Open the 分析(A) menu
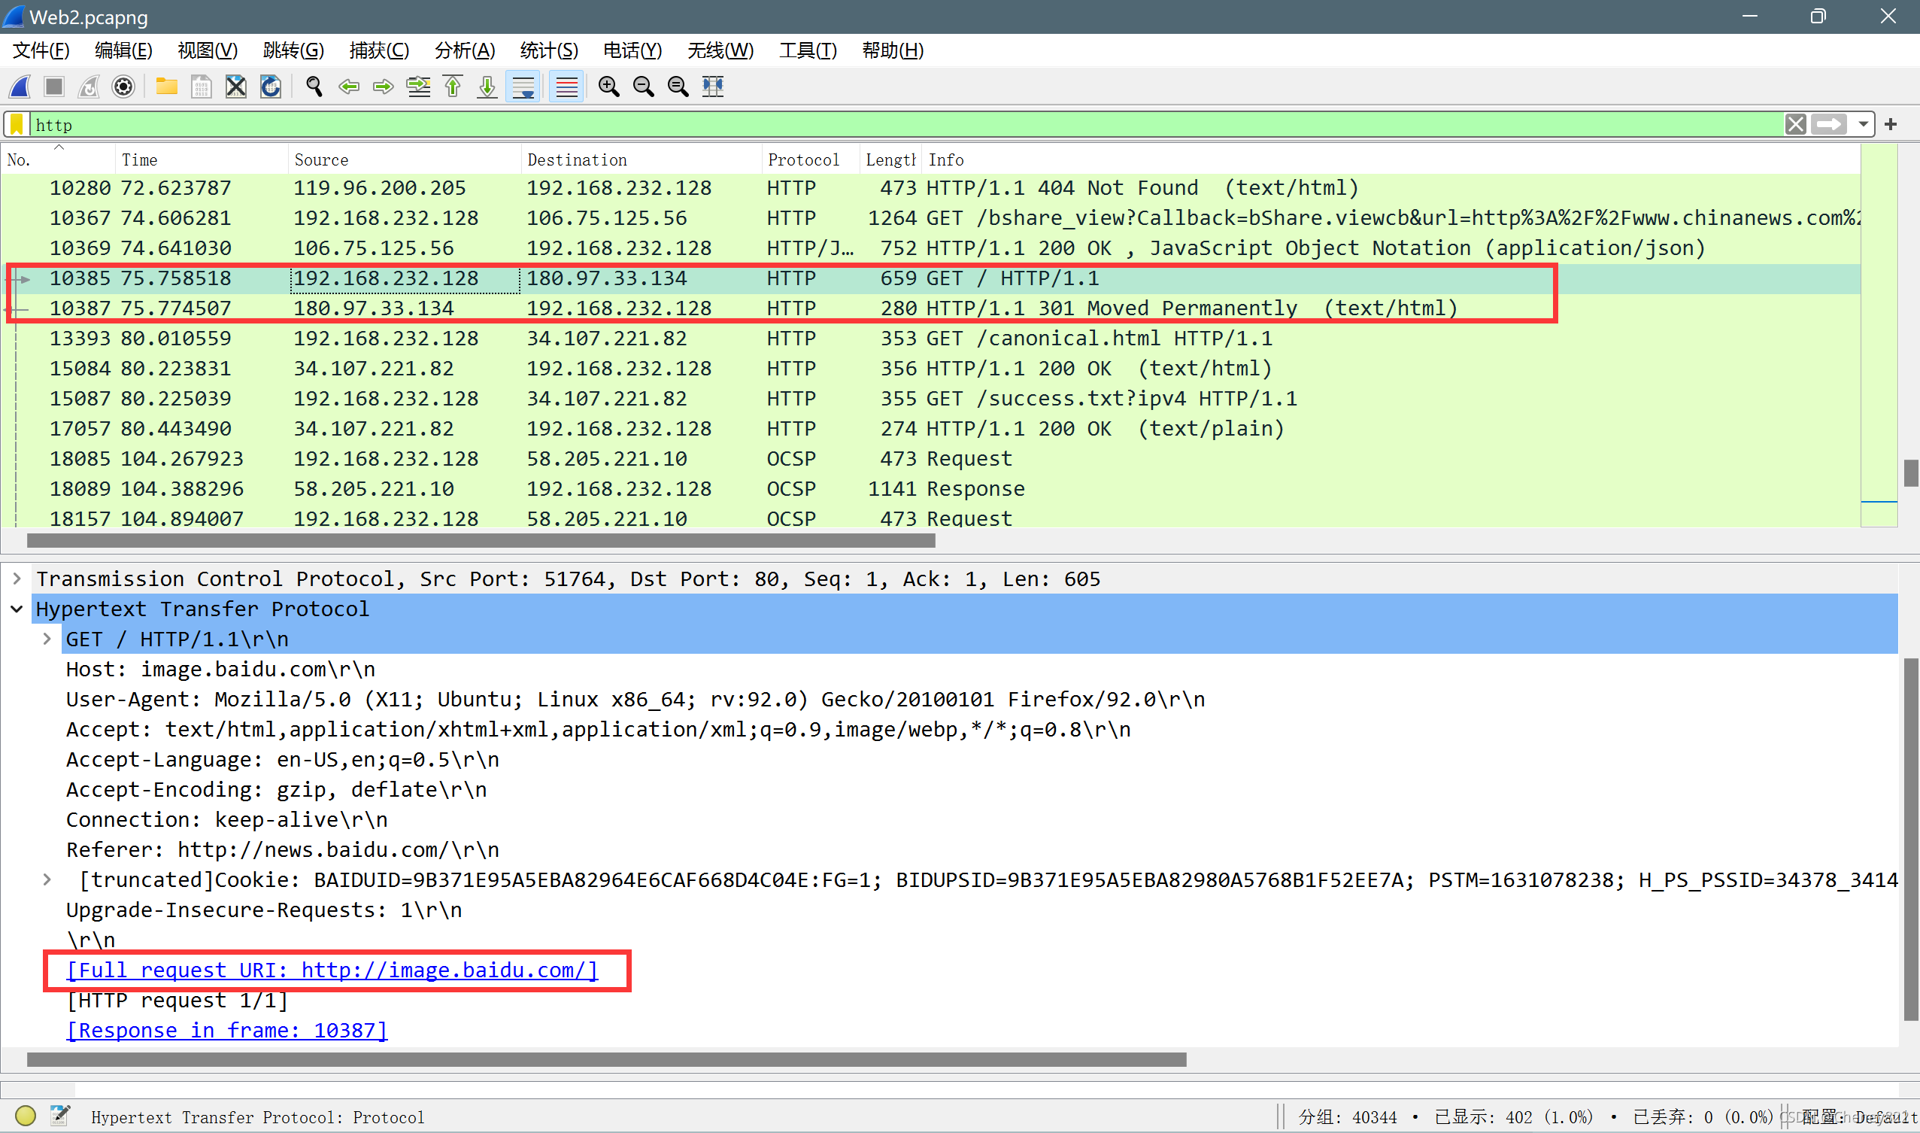Viewport: 1920px width, 1133px height. pyautogui.click(x=464, y=50)
